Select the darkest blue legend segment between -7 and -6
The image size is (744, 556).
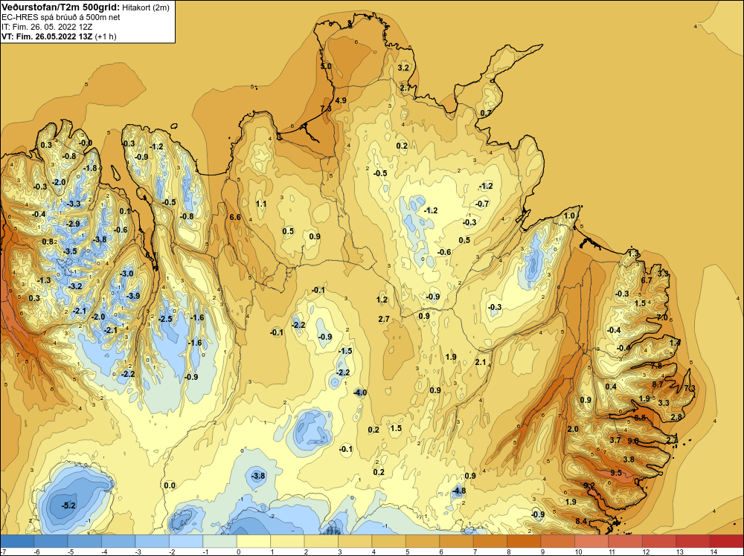17,541
